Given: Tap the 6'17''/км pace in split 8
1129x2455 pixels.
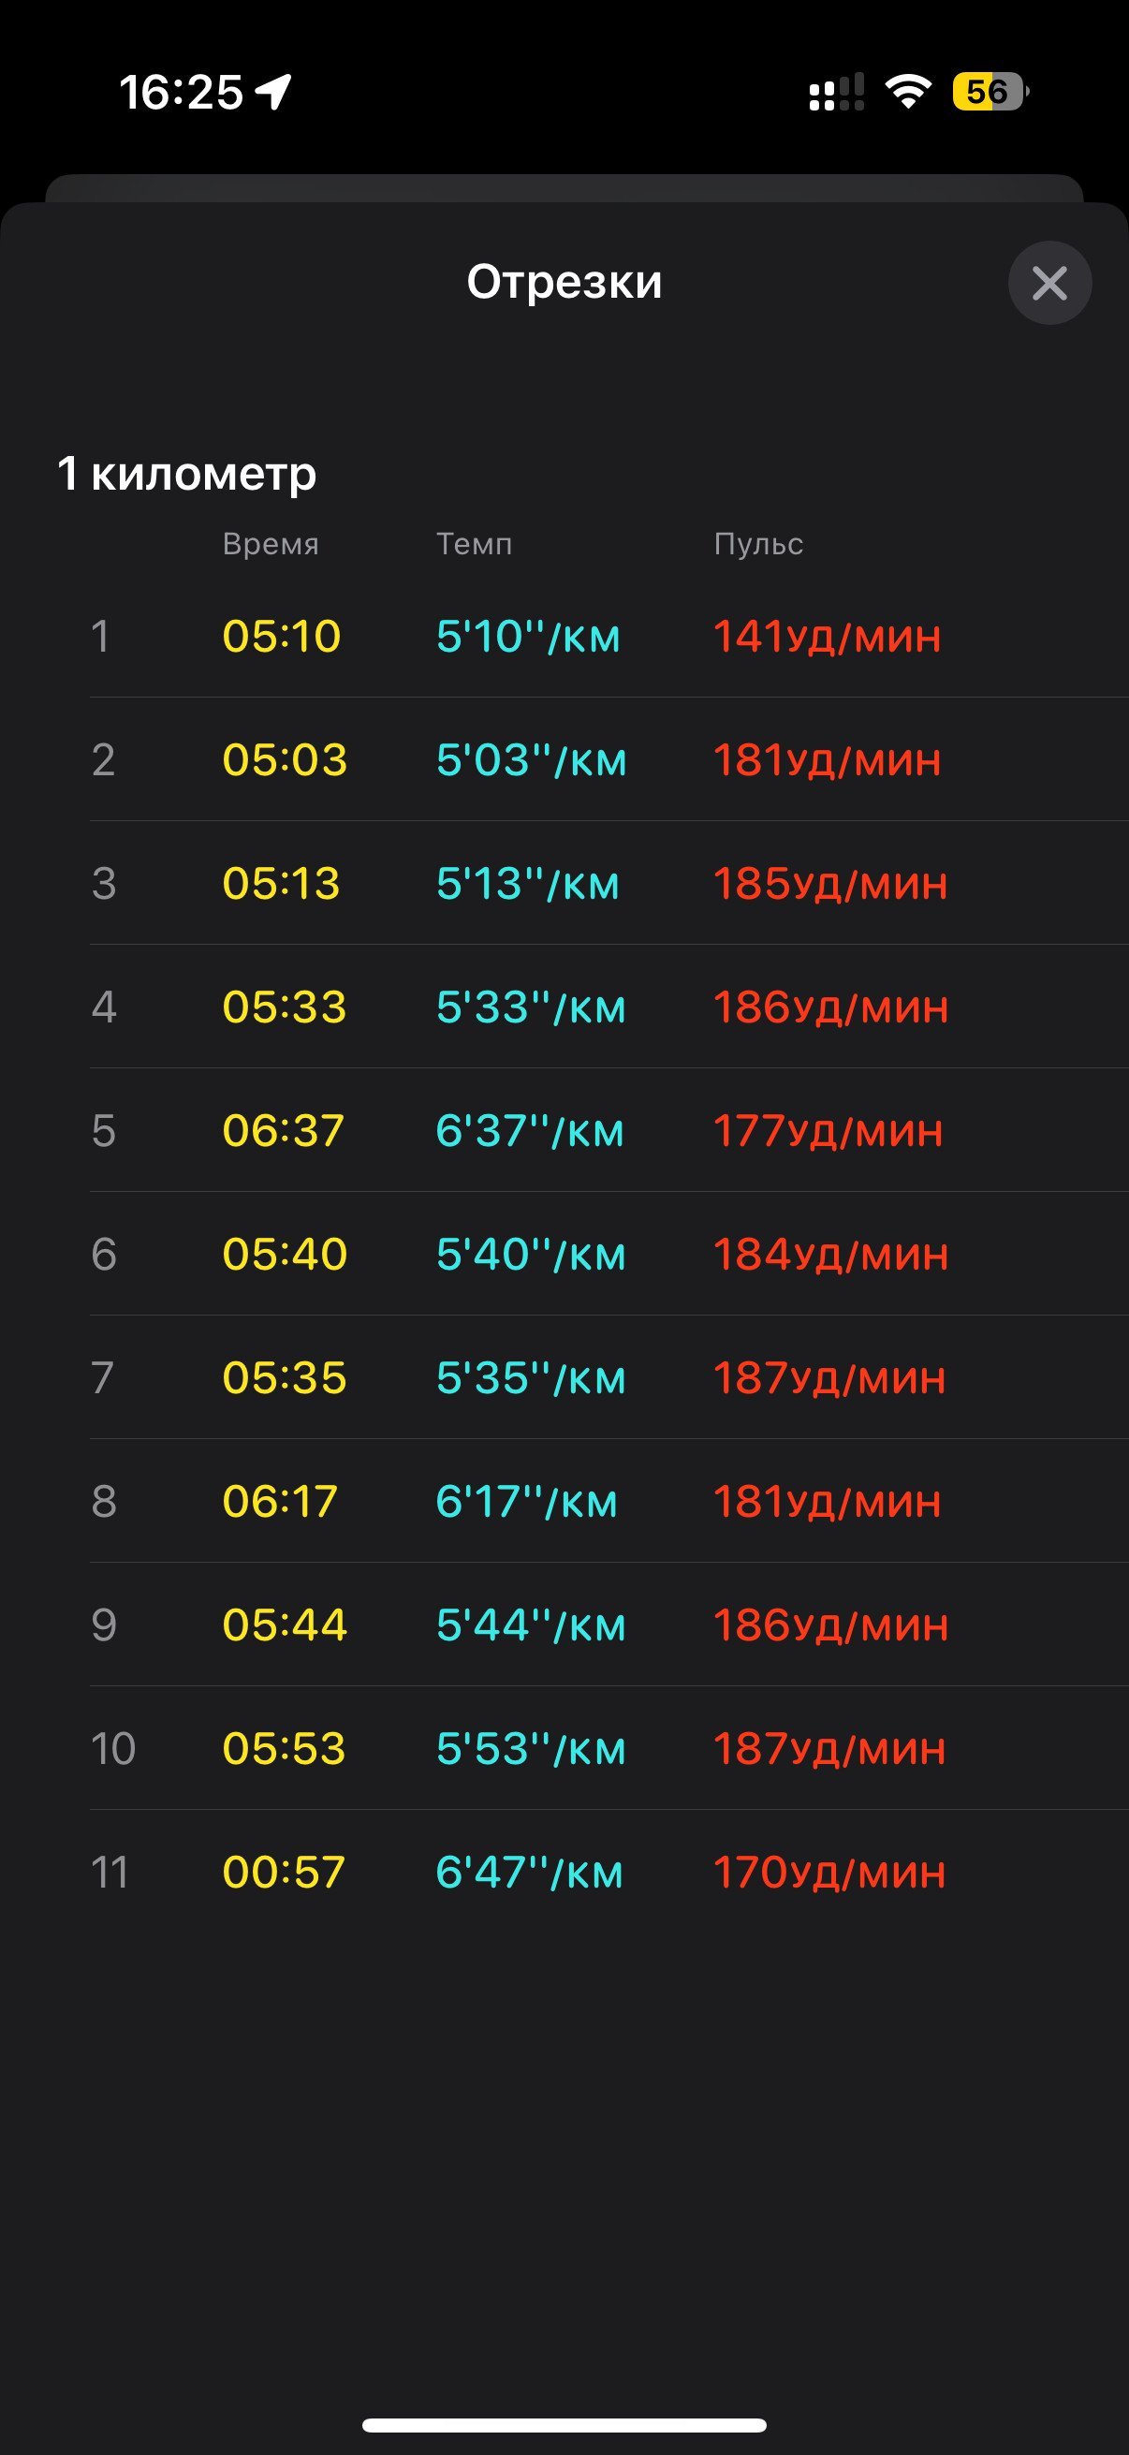Looking at the screenshot, I should point(527,1501).
